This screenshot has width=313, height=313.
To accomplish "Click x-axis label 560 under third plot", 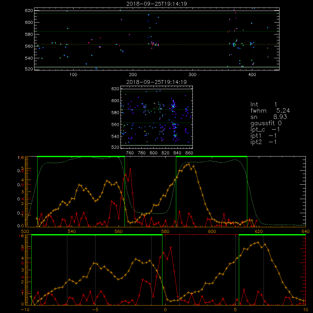I will click(119, 232).
